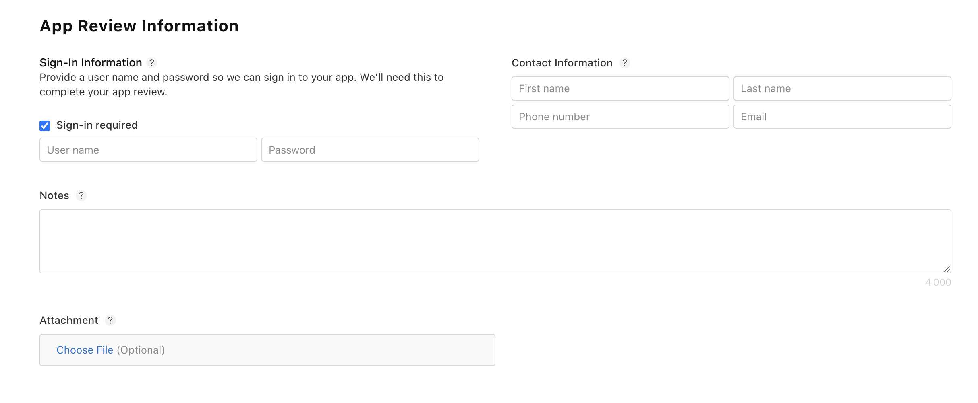Click the Email field
This screenshot has width=978, height=403.
coord(842,117)
